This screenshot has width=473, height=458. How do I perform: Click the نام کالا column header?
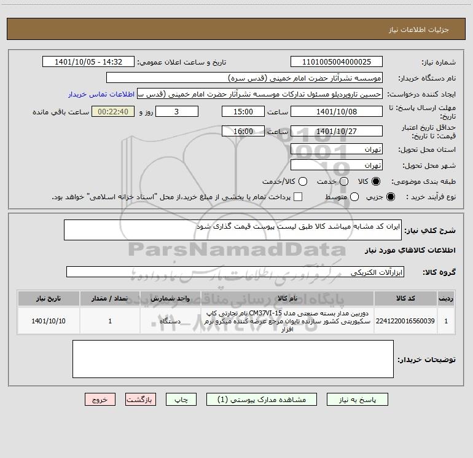[287, 298]
